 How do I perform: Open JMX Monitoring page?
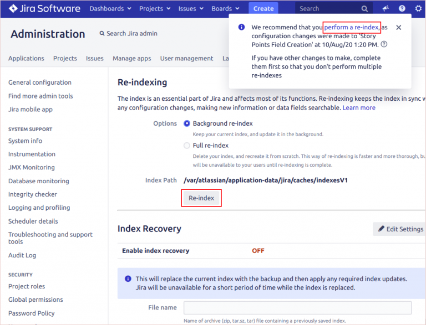tap(32, 167)
